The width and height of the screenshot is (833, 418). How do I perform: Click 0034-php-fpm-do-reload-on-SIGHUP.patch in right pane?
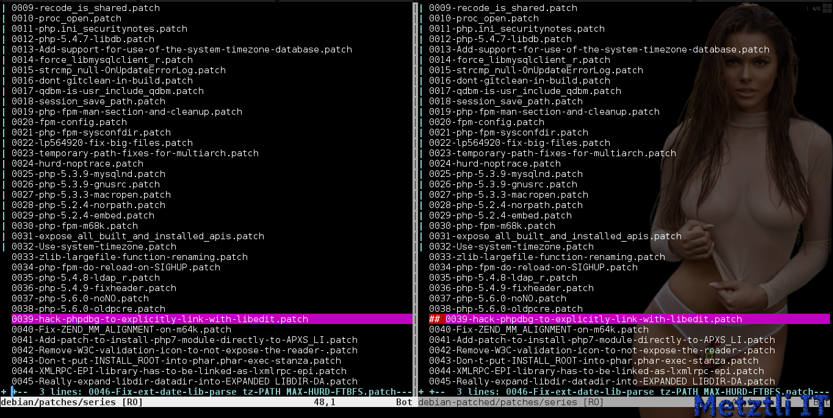[x=533, y=267]
